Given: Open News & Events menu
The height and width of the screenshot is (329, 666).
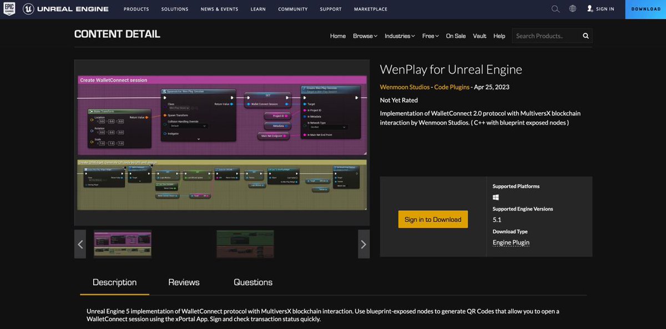Looking at the screenshot, I should pos(219,9).
